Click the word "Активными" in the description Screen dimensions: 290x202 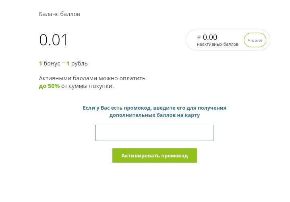click(55, 78)
